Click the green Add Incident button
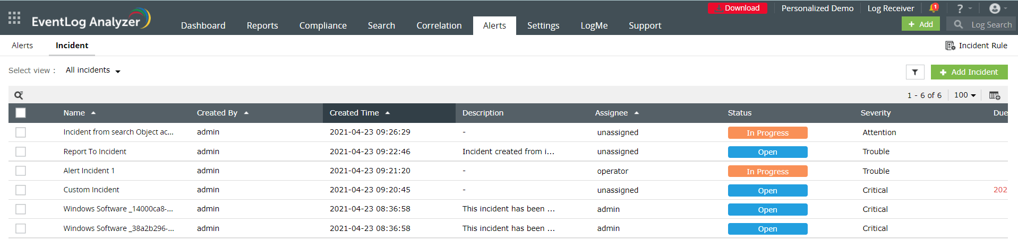This screenshot has height=249, width=1018. (969, 72)
